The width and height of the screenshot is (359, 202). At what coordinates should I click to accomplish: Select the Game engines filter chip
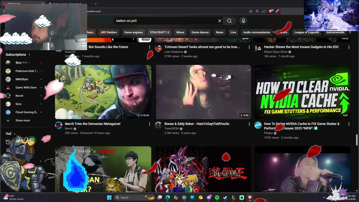[x=134, y=32]
